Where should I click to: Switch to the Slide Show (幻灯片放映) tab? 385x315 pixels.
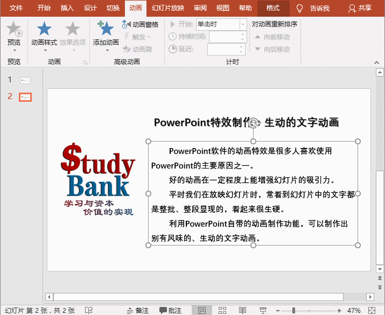168,8
